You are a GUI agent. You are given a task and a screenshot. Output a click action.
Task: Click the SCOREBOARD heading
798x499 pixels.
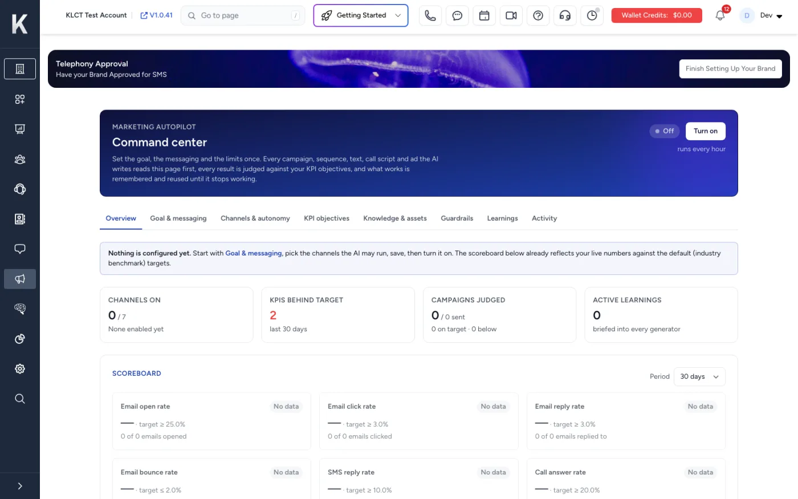[x=137, y=374]
